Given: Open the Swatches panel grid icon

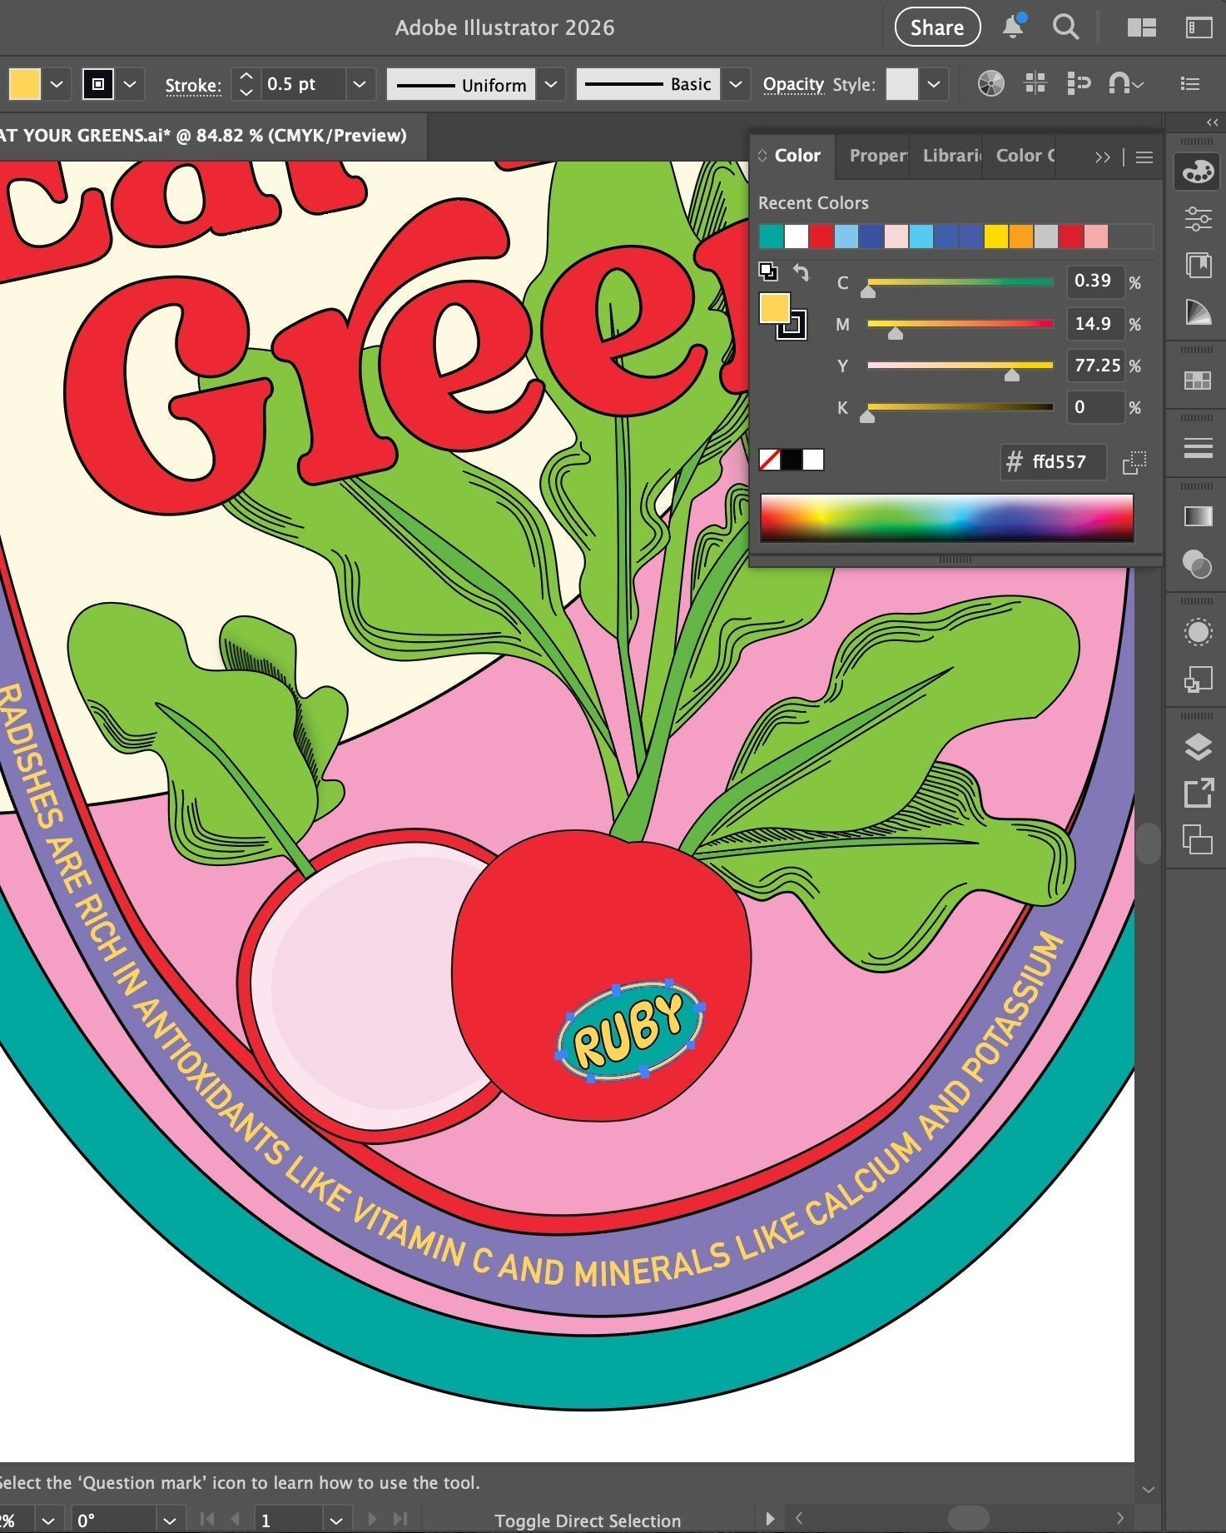Looking at the screenshot, I should click(1198, 381).
